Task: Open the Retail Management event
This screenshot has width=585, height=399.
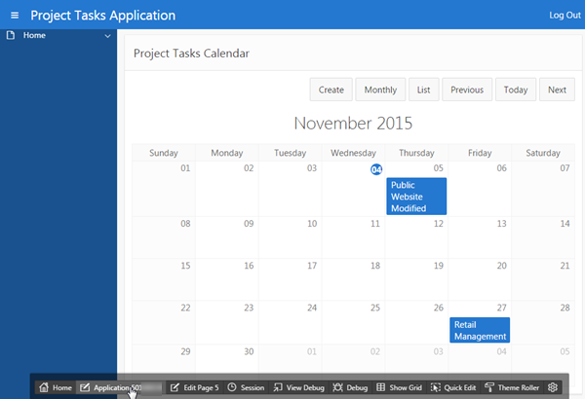Action: pyautogui.click(x=480, y=330)
